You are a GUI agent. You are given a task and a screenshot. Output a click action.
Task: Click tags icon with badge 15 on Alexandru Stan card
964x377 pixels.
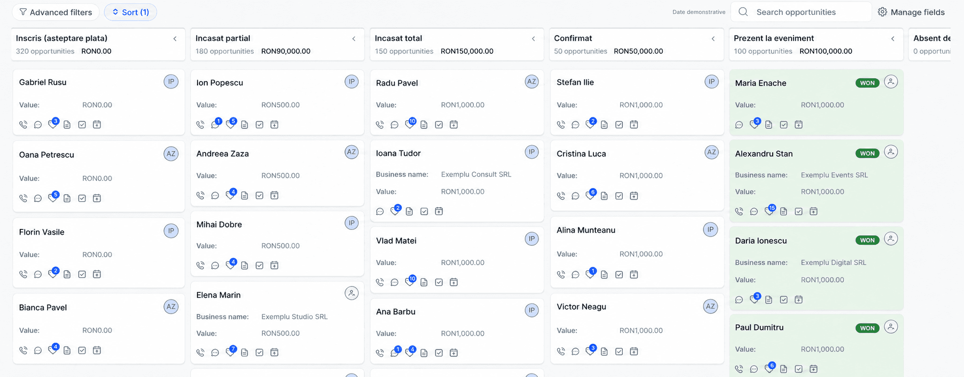pos(769,211)
